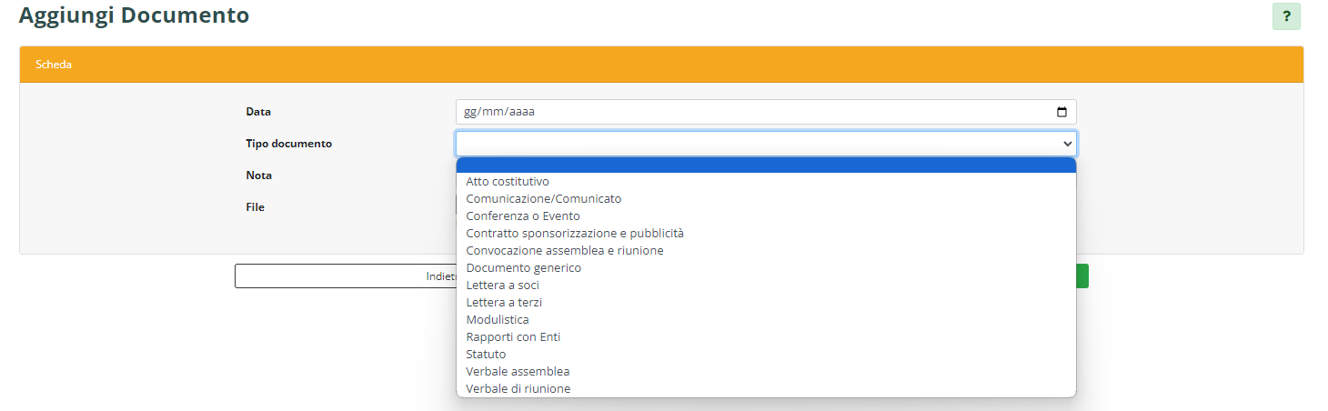Screen dimensions: 1328x411
Task: Select 'Modulistica' document type
Action: (497, 320)
